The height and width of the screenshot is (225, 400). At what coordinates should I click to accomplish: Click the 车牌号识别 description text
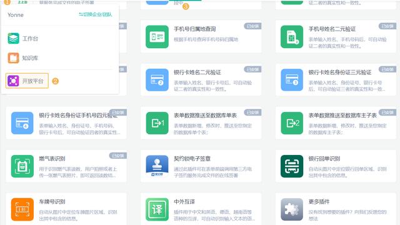point(77,215)
